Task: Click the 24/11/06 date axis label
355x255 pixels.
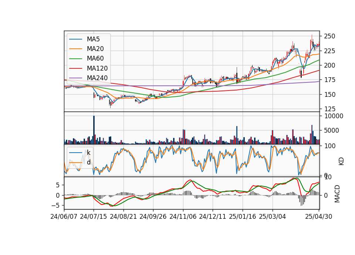Action: pos(183,217)
